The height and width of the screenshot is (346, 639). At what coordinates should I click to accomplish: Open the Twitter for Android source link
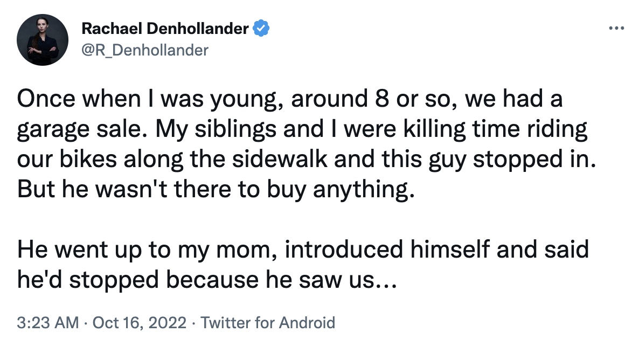click(267, 323)
